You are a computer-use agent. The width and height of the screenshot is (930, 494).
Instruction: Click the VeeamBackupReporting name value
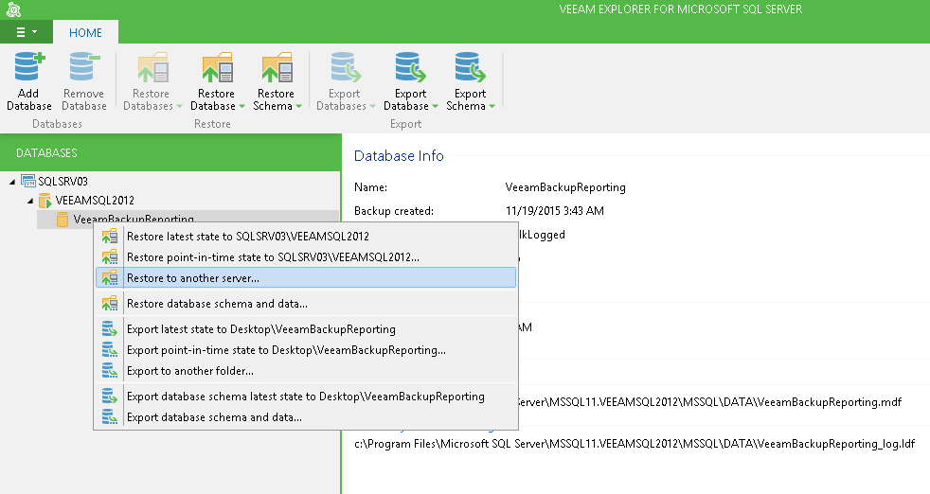click(x=565, y=187)
